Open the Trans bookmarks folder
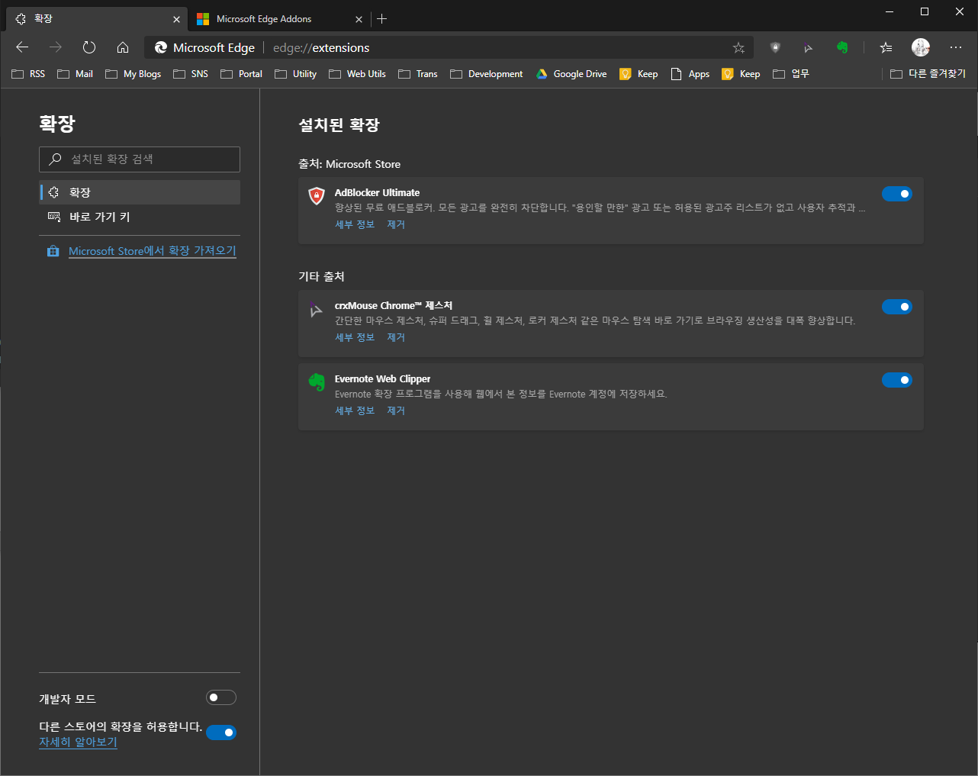The width and height of the screenshot is (978, 776). 417,74
